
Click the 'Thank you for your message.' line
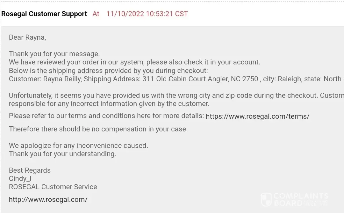click(x=54, y=54)
